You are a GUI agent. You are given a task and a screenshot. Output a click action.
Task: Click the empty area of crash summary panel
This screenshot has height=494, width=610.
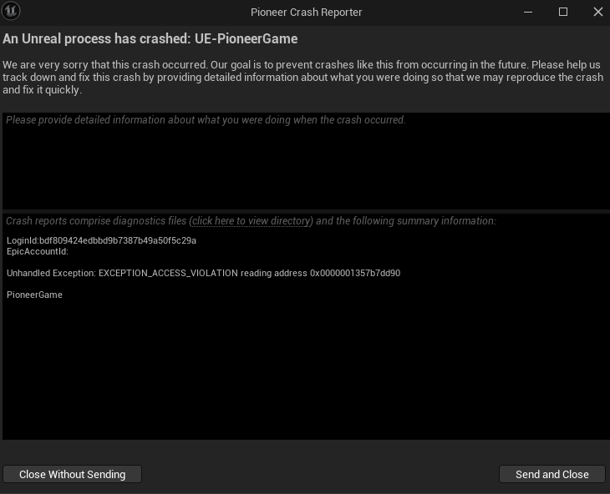click(305, 376)
